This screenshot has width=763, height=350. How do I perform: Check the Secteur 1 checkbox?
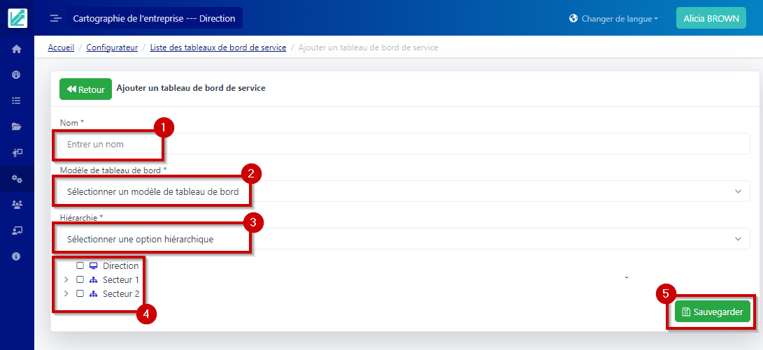80,280
